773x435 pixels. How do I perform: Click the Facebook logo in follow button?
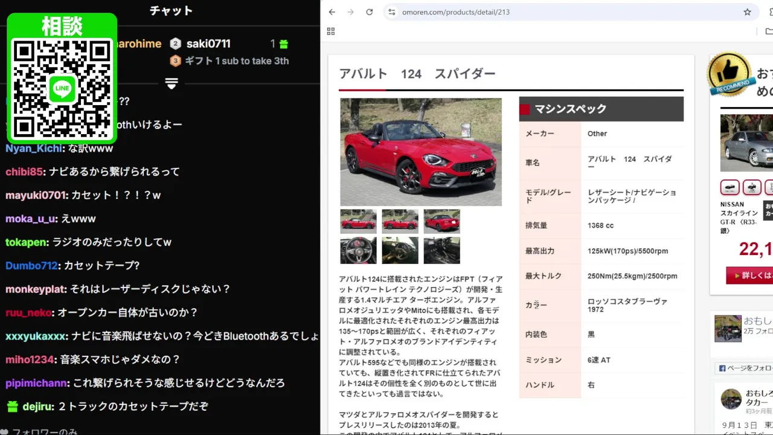coord(722,368)
